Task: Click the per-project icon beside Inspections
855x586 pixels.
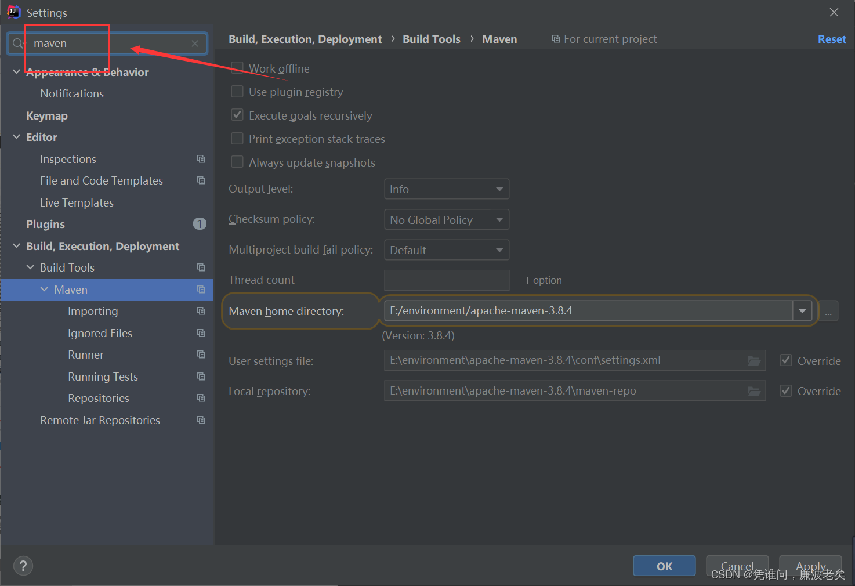Action: pyautogui.click(x=201, y=159)
